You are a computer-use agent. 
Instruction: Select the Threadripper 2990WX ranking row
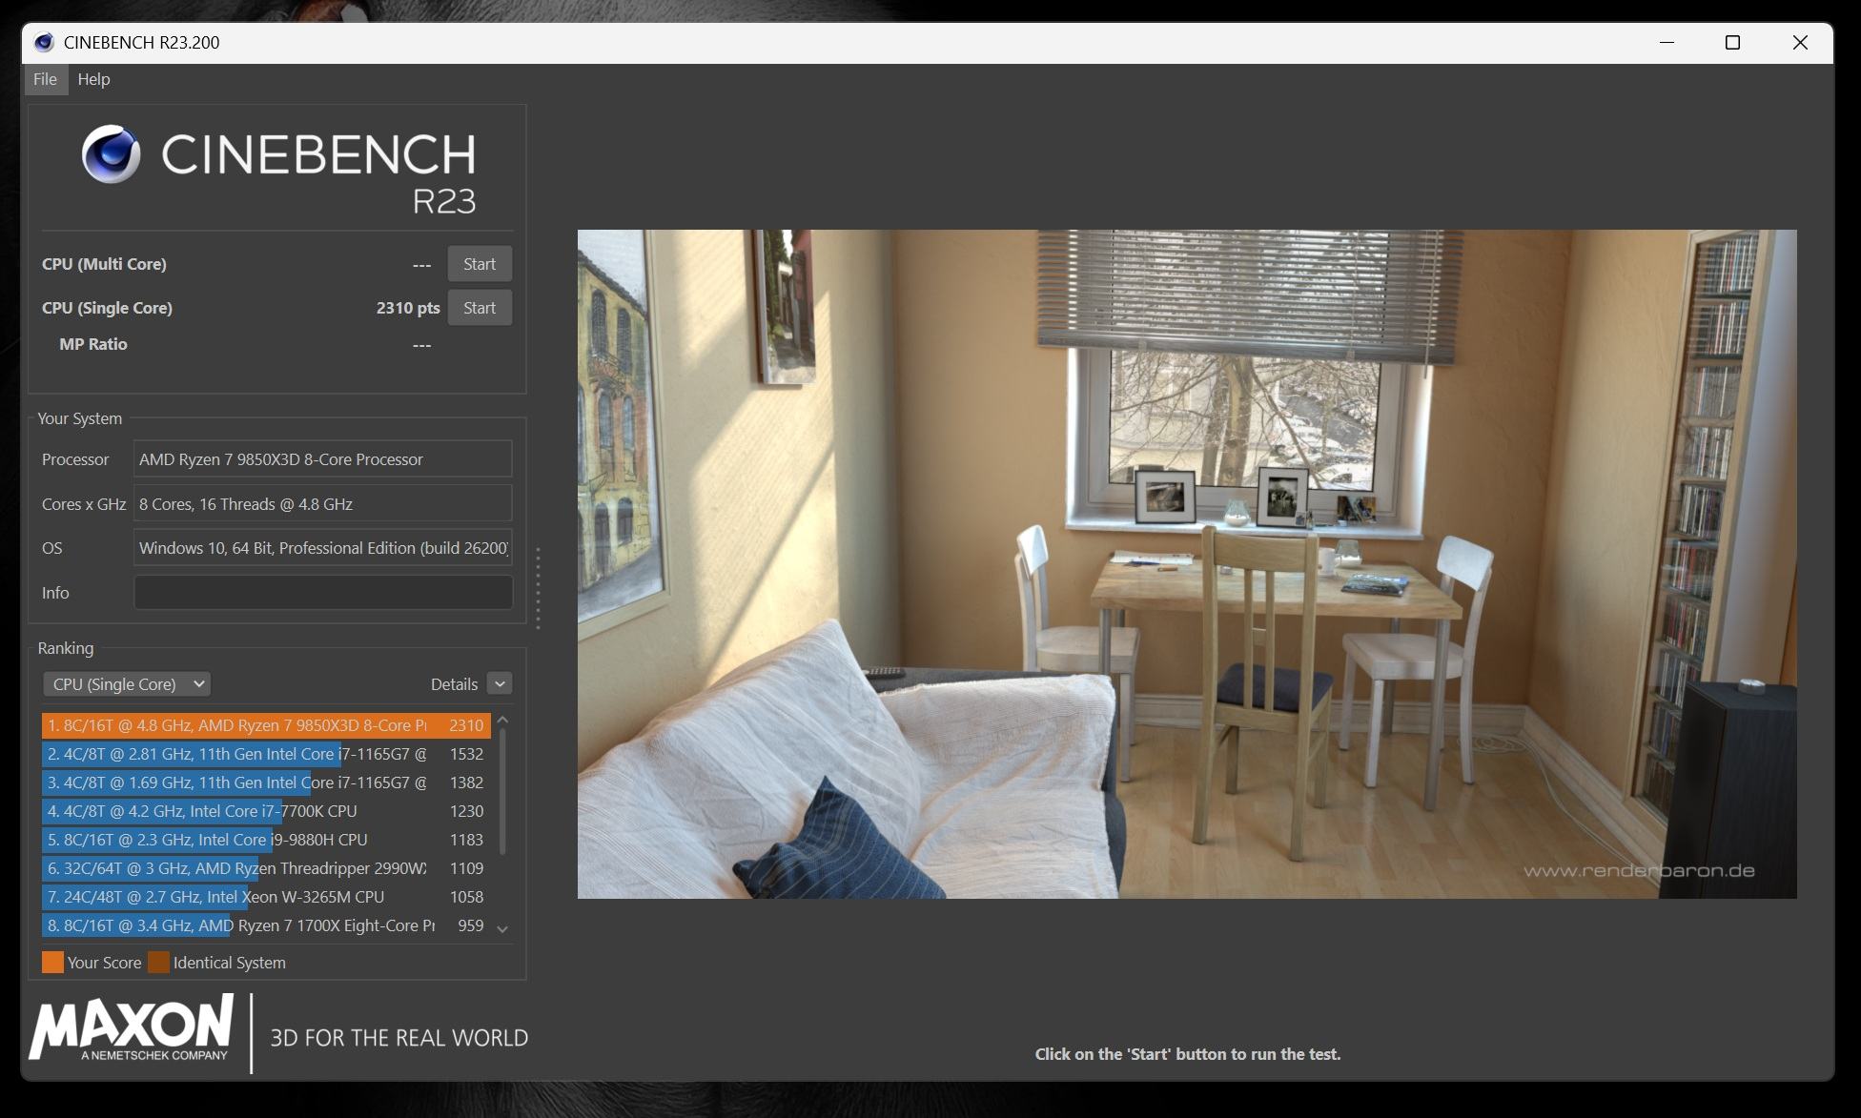pos(265,868)
